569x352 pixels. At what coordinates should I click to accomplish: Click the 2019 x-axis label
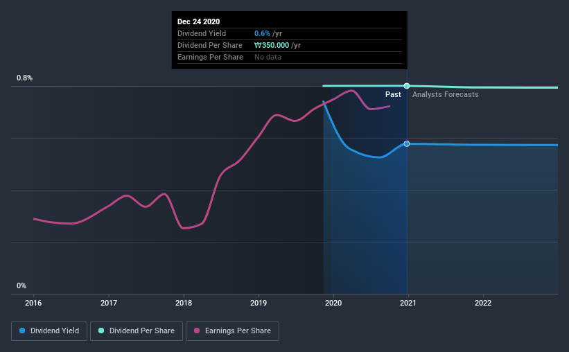(x=259, y=303)
